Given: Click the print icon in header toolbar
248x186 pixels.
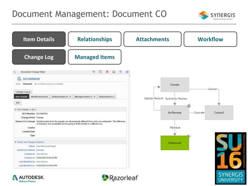Looking at the screenshot, I should tap(114, 72).
